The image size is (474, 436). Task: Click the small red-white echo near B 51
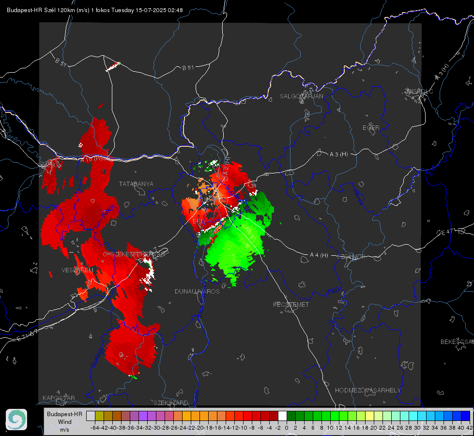(113, 66)
